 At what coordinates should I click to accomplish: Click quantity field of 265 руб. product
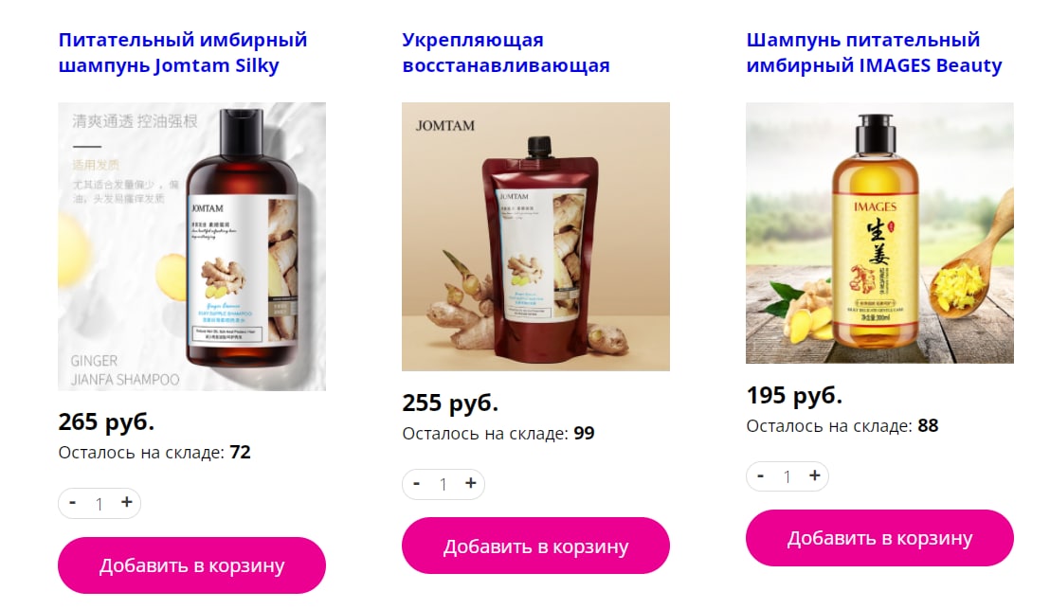point(100,503)
